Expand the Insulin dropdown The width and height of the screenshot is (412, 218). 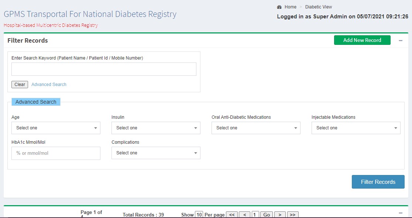coord(156,128)
